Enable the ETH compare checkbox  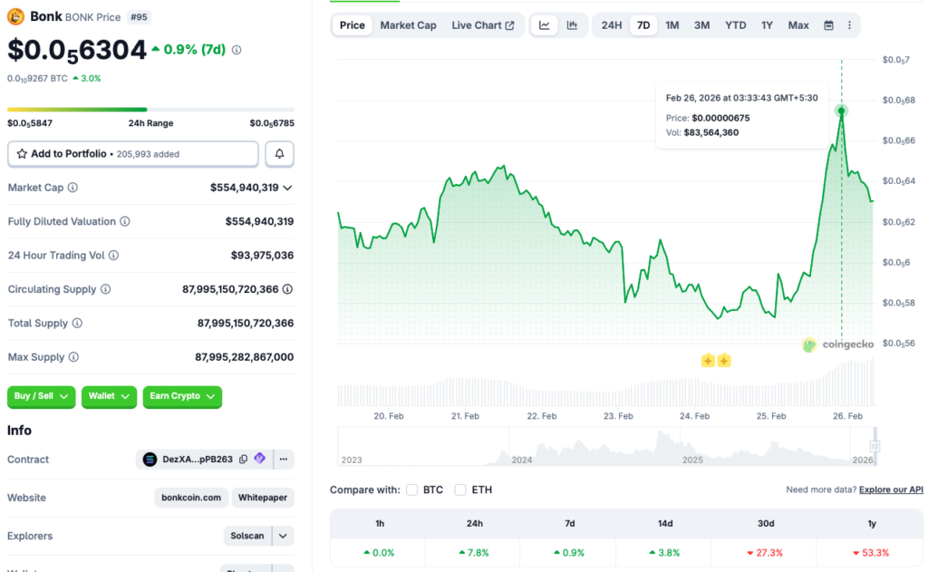pos(460,490)
